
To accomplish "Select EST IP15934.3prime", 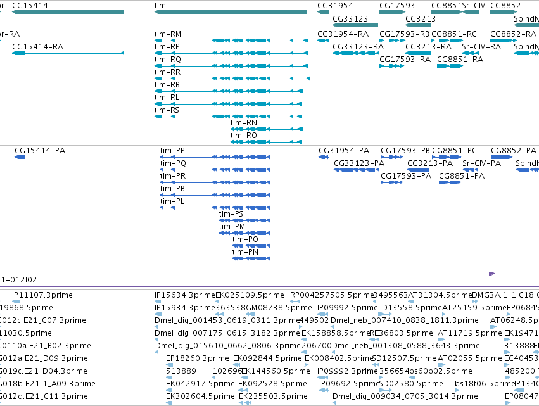I will click(158, 314).
